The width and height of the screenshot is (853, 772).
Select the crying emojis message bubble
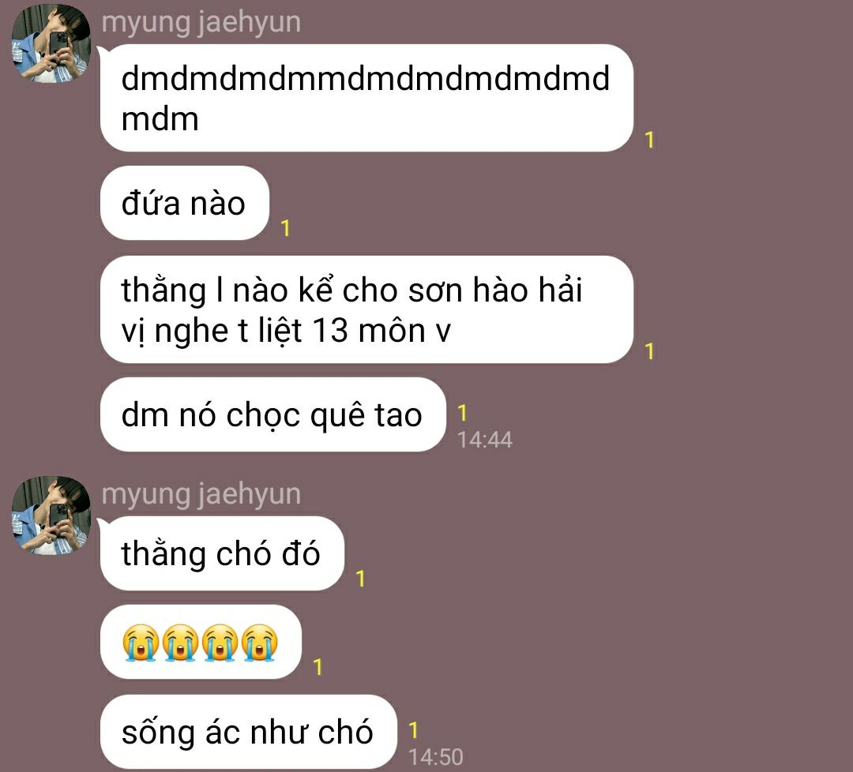(201, 642)
